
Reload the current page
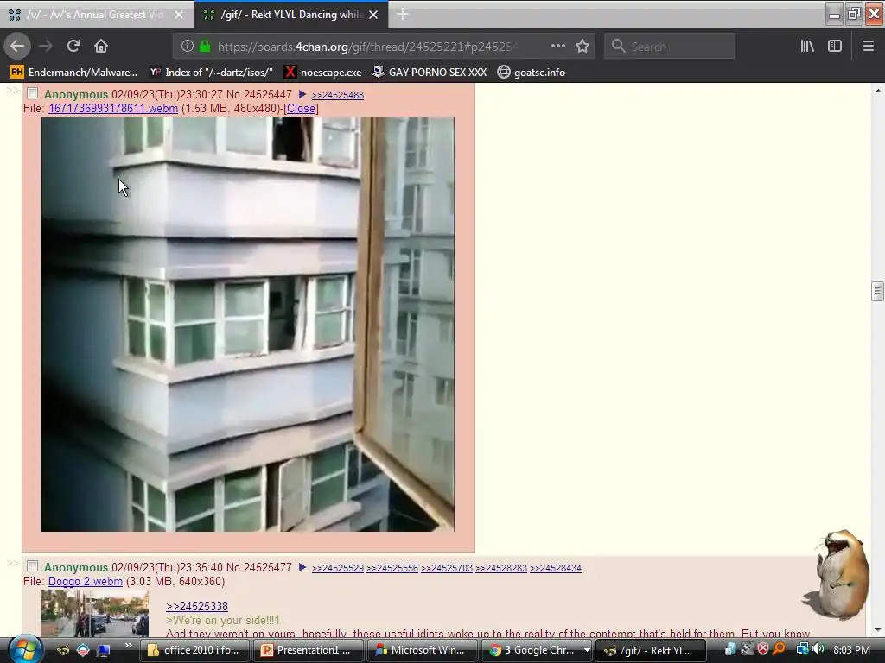73,46
